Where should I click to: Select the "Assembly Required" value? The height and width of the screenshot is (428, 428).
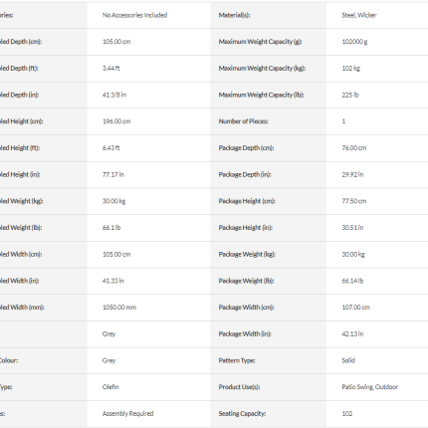[x=127, y=413]
